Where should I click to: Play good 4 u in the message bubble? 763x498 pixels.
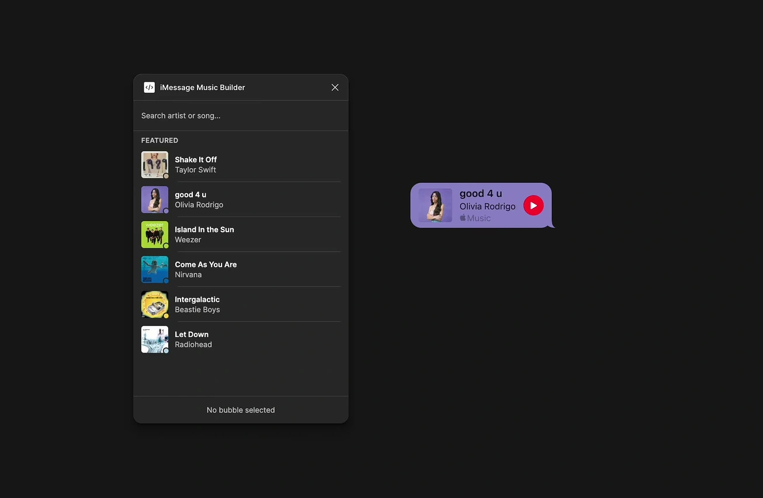(533, 206)
